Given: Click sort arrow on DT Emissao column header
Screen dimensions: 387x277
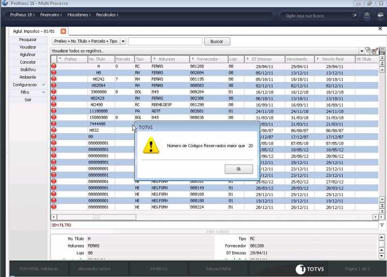Looking at the screenshot, I should (248, 59).
